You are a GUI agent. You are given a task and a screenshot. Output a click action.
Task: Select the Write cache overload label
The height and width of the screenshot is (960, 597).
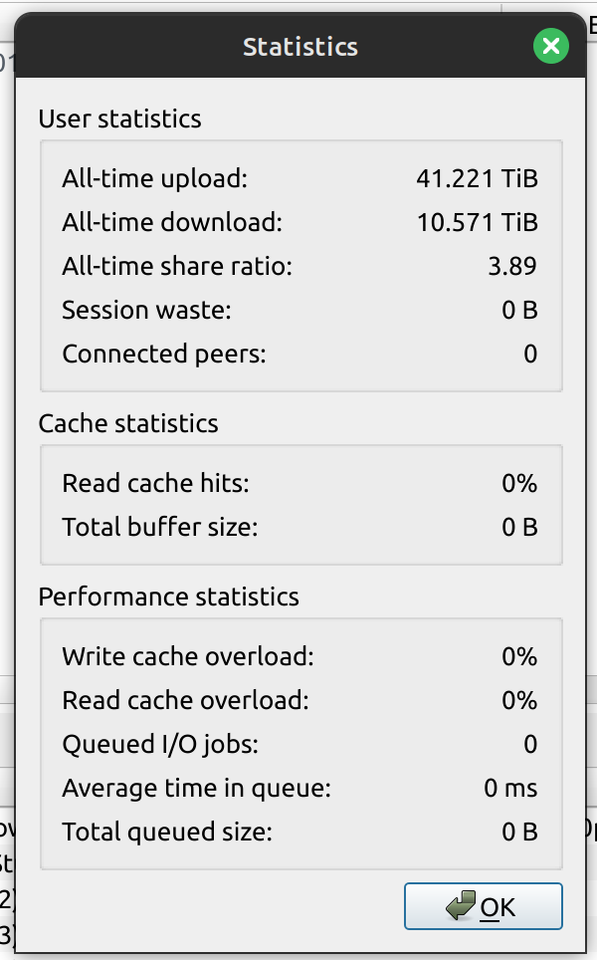188,656
